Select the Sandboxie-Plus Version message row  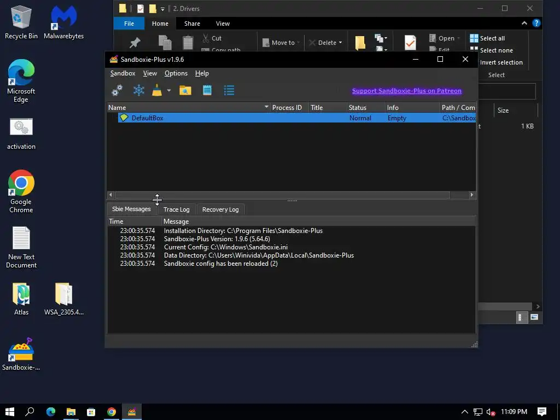(291, 239)
